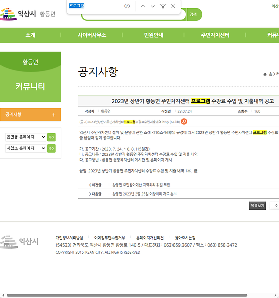
Task: Click the 목록보기 button
Action: (x=257, y=206)
